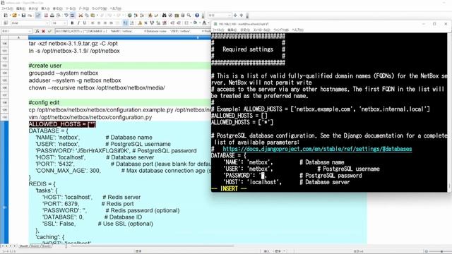
Task: Click the Styles and Formatting icon
Action: (x=6, y=23)
